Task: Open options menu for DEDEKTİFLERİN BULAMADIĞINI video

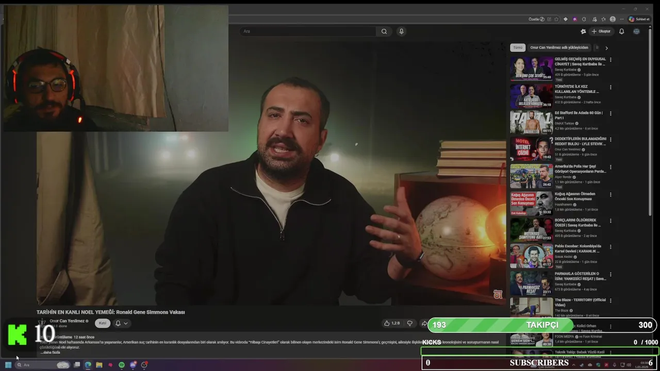Action: (x=610, y=140)
